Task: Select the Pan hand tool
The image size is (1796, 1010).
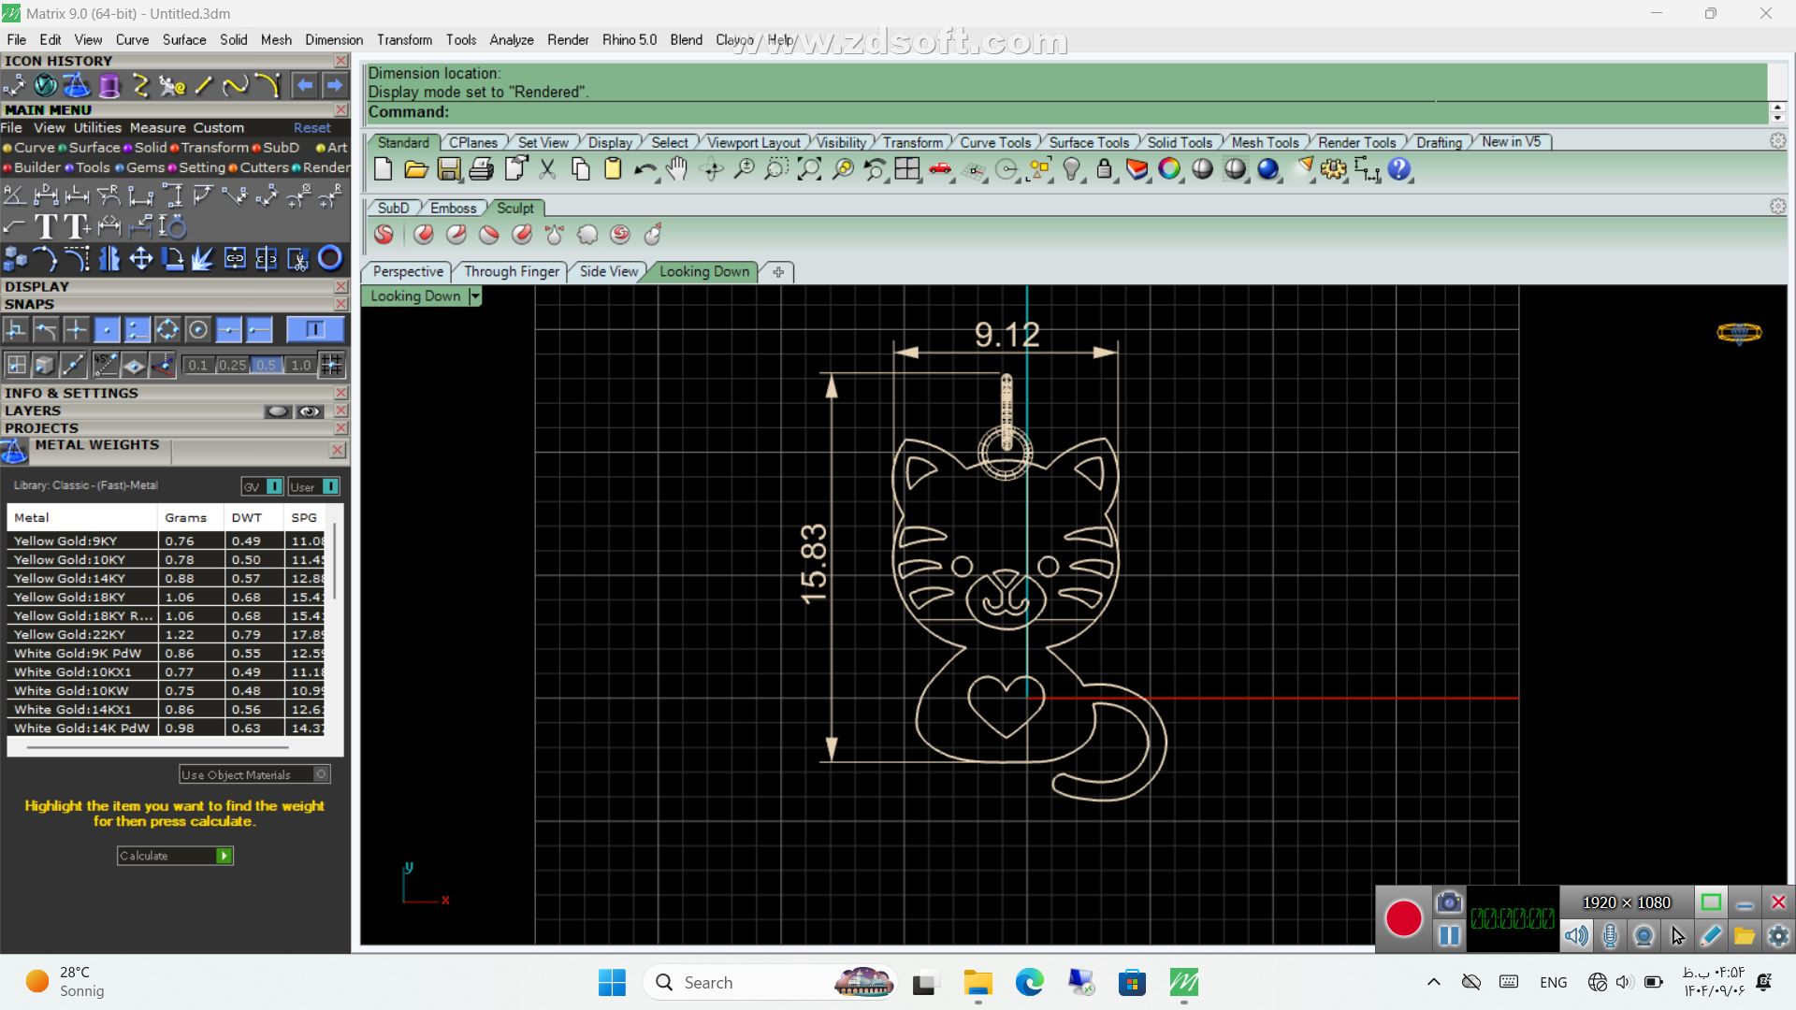Action: click(677, 169)
